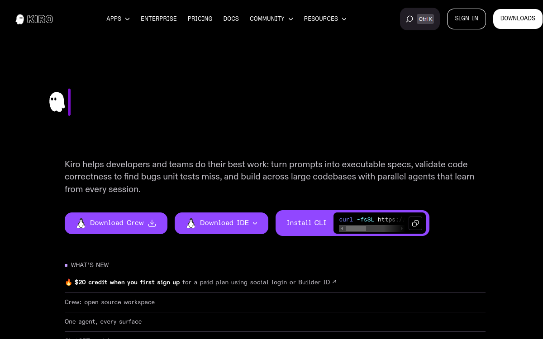This screenshot has height=339, width=543.
Task: Open the Docs link
Action: [231, 19]
